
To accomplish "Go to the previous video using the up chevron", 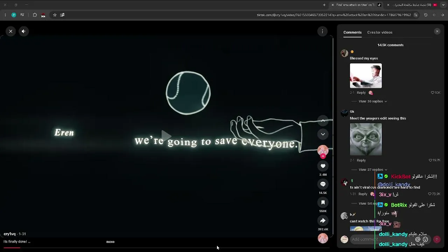I will pyautogui.click(x=323, y=121).
